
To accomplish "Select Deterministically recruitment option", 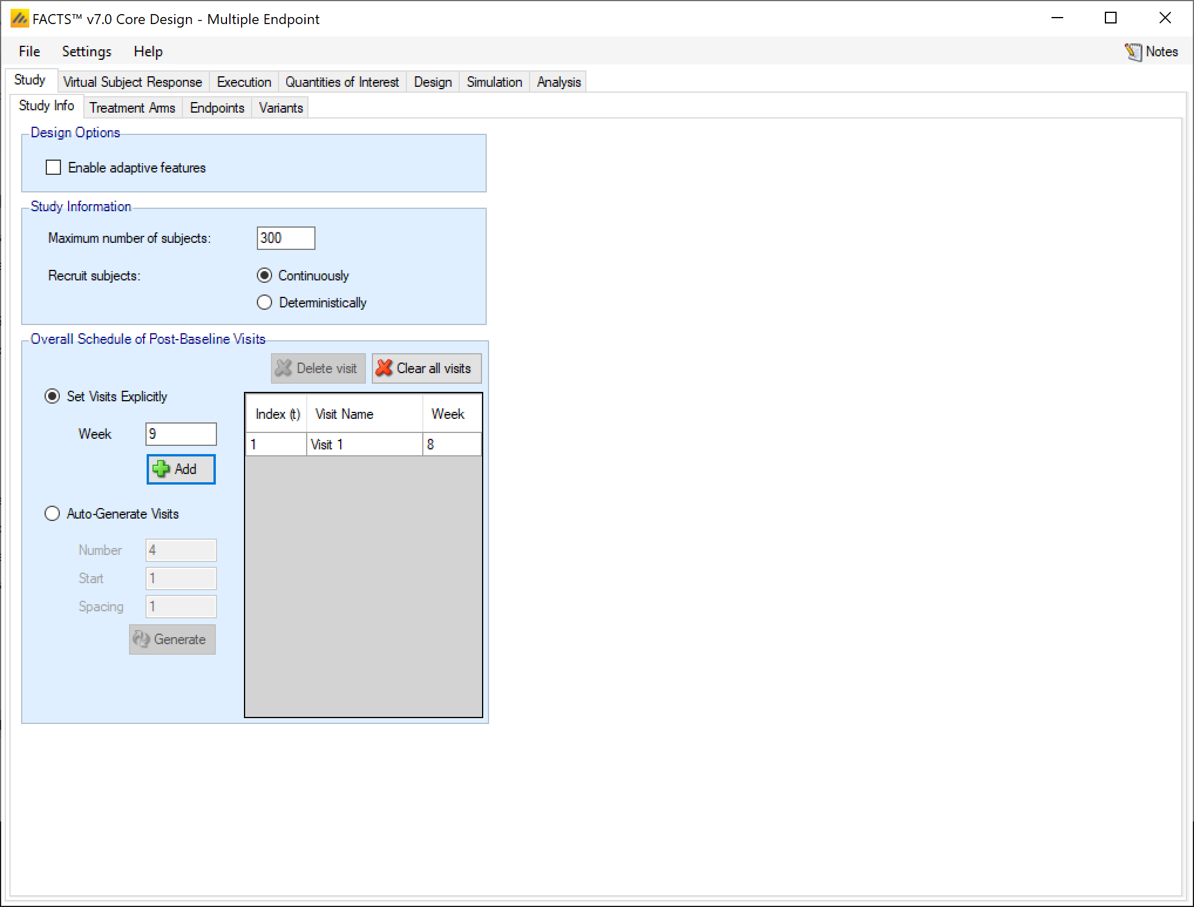I will click(x=265, y=303).
